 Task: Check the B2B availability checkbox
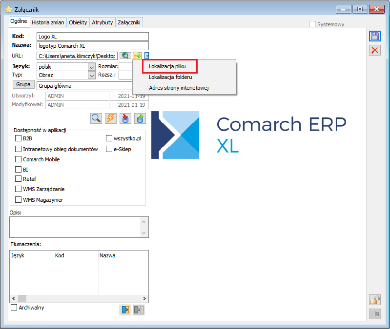point(18,138)
